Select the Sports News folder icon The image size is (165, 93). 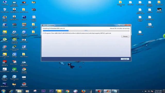[x=24, y=10]
